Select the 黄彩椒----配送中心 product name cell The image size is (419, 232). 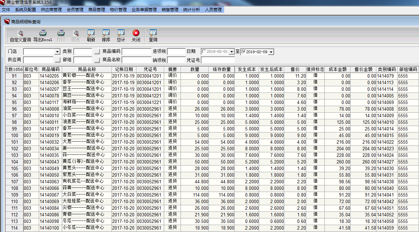(x=87, y=76)
